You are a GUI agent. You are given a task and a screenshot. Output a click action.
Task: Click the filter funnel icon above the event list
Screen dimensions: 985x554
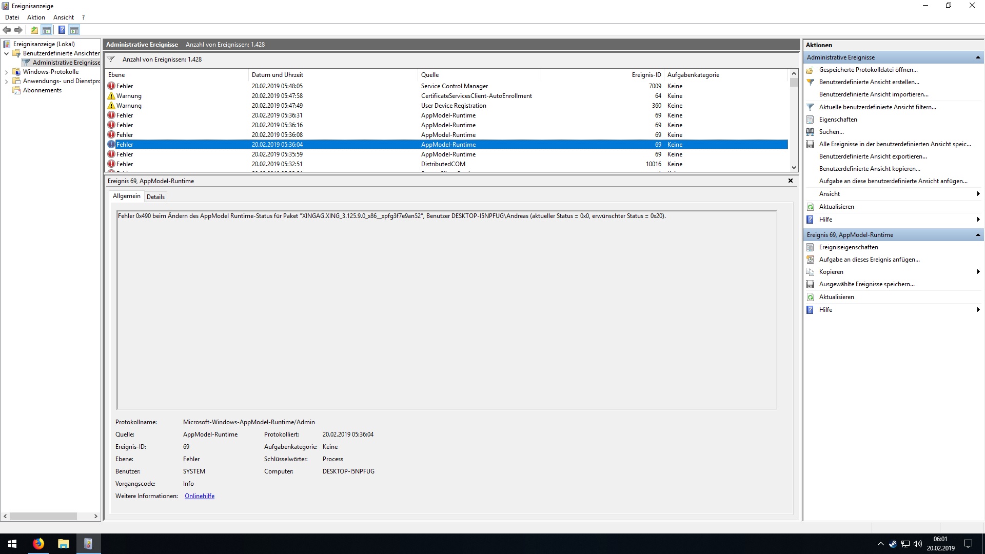click(111, 59)
